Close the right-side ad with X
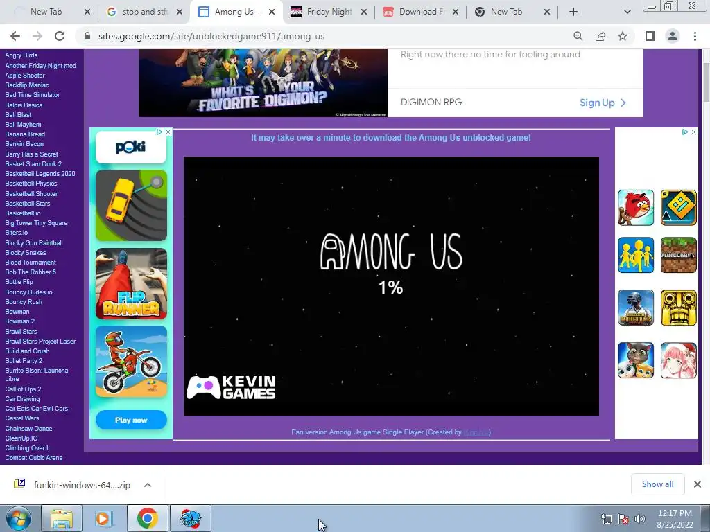This screenshot has height=532, width=710. pos(693,132)
